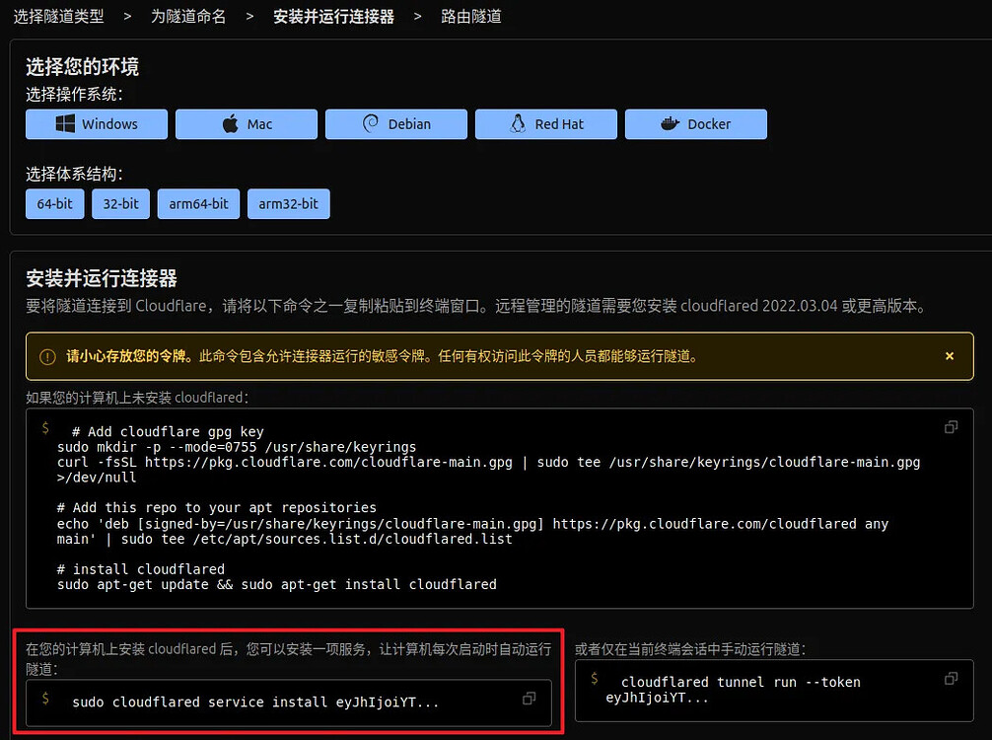The image size is (992, 740).
Task: Click the 'sudo apt-get update' install line
Action: pos(276,584)
